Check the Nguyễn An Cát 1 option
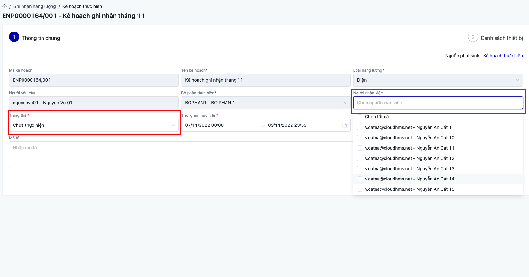Viewport: 529px width, 277px height. [360, 127]
